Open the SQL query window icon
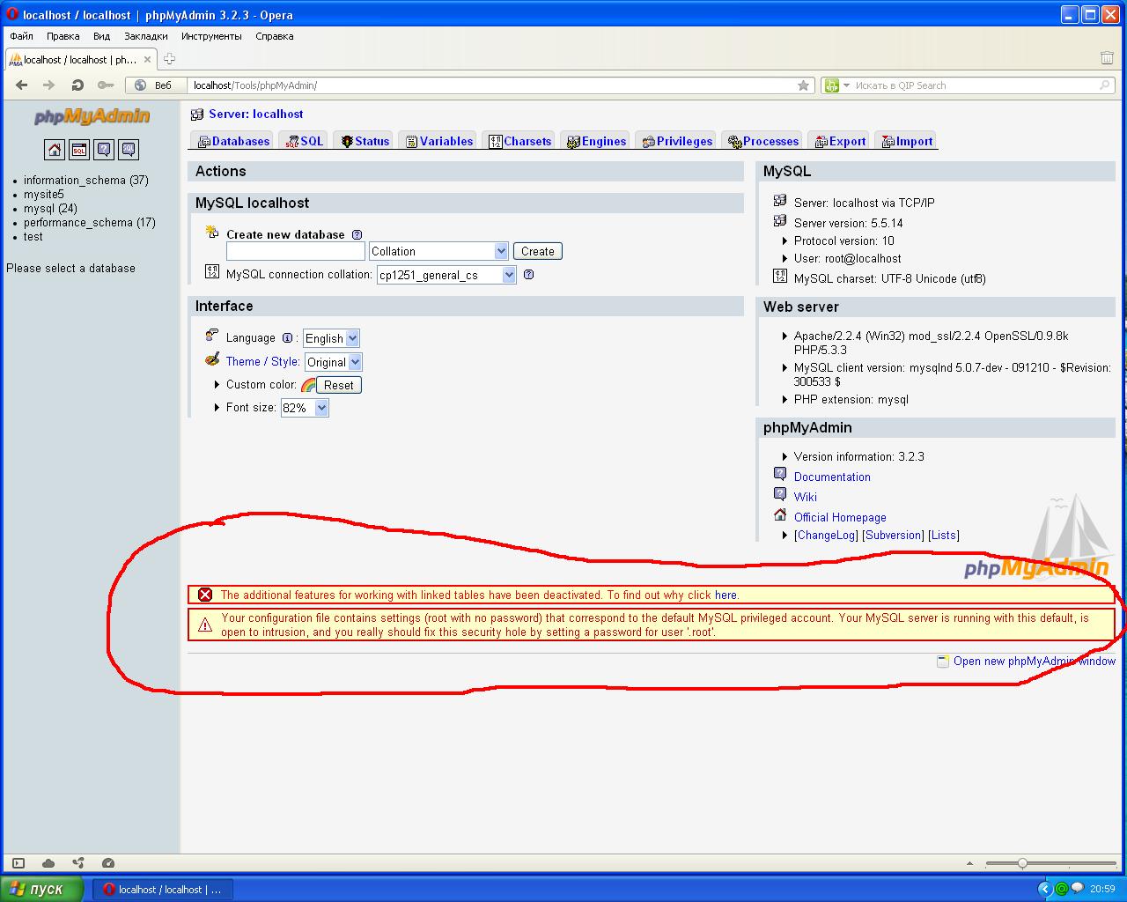The height and width of the screenshot is (902, 1127). (79, 150)
